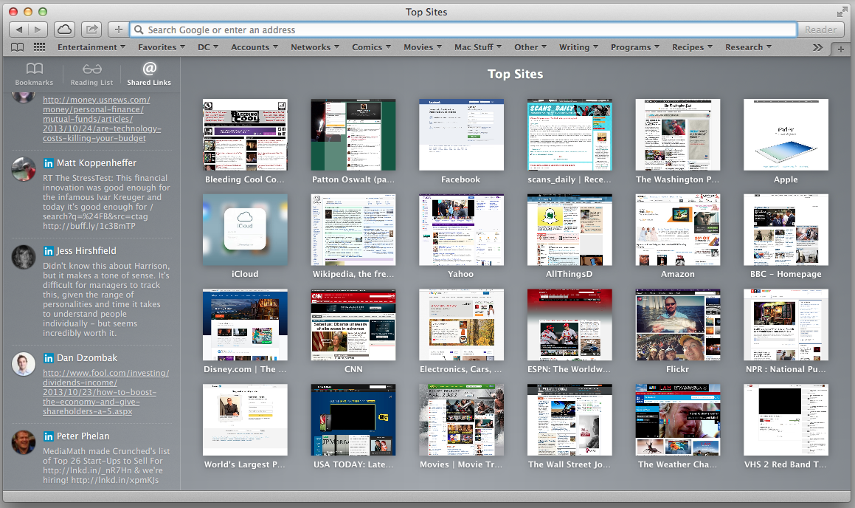Image resolution: width=855 pixels, height=508 pixels.
Task: Select Peter Phelan's MediaMath post text
Action: point(106,465)
